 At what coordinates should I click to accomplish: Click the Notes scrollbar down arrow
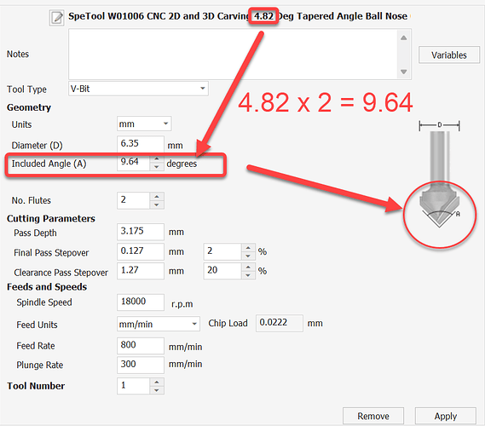coord(403,72)
